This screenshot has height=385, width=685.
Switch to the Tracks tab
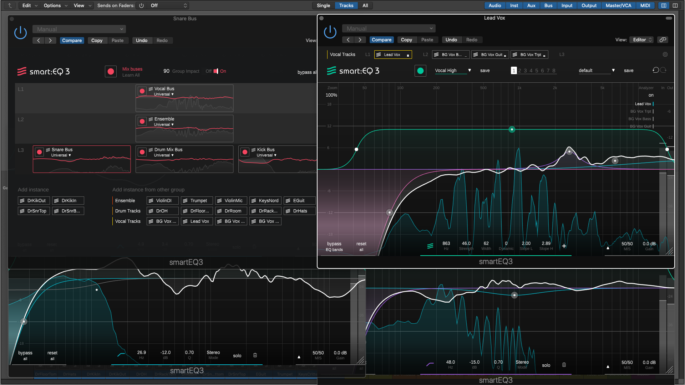[x=346, y=6]
